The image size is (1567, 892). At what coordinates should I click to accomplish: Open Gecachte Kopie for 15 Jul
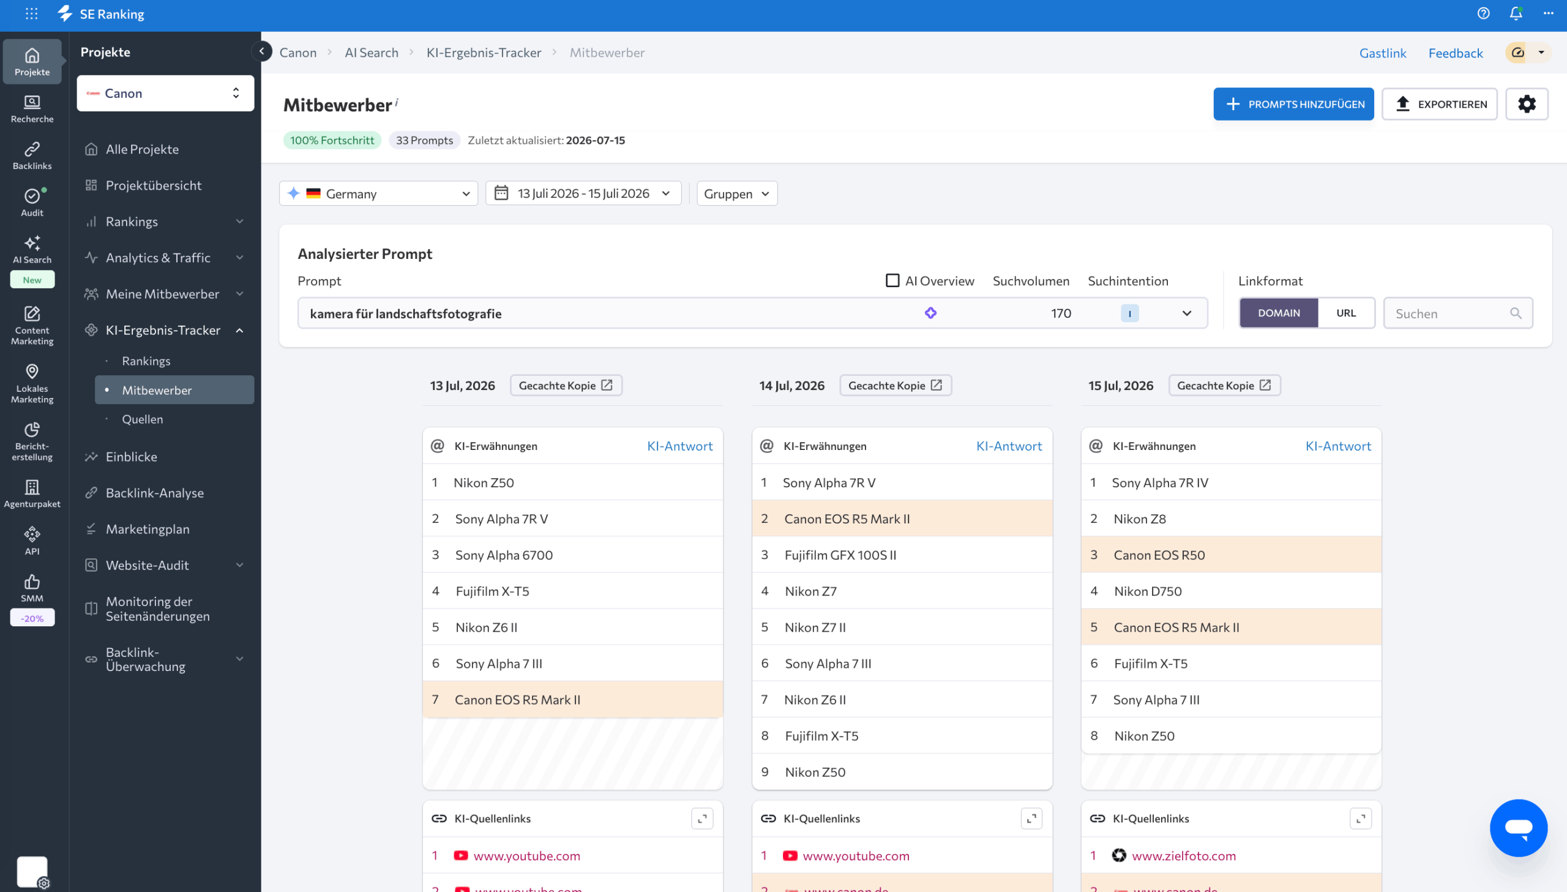click(1224, 385)
